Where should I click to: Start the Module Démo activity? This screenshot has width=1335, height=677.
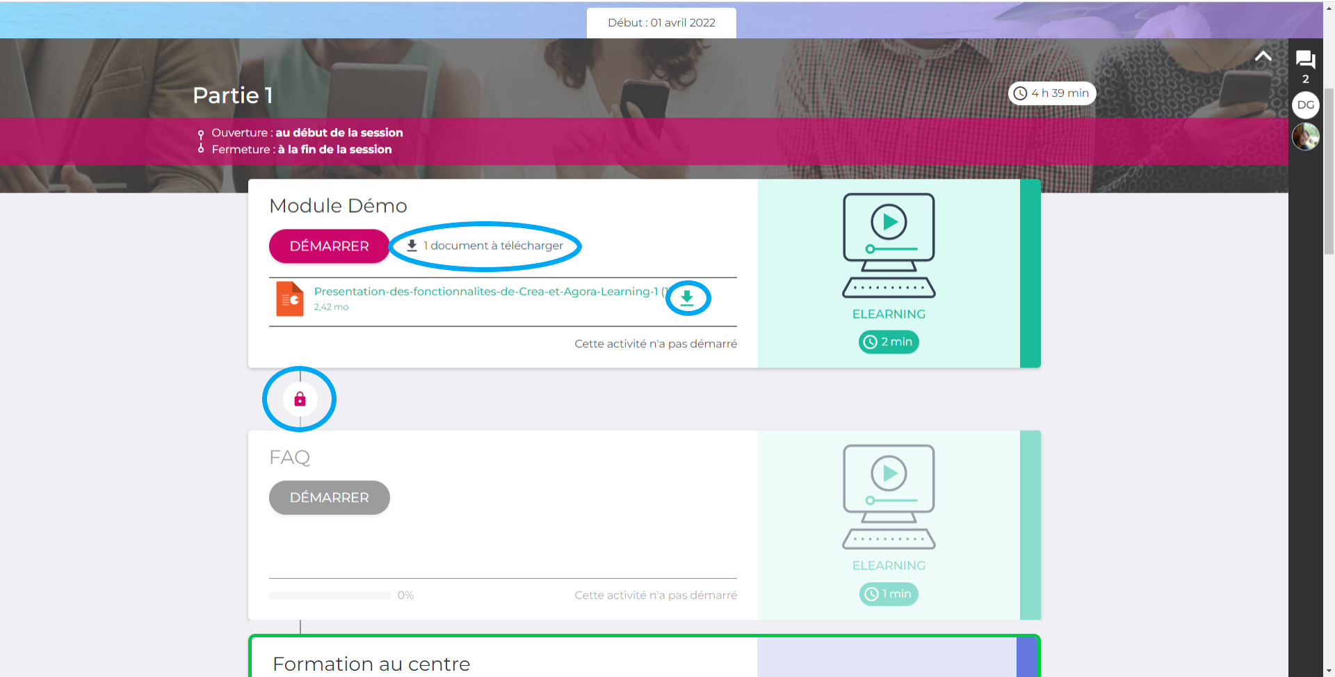pyautogui.click(x=329, y=246)
